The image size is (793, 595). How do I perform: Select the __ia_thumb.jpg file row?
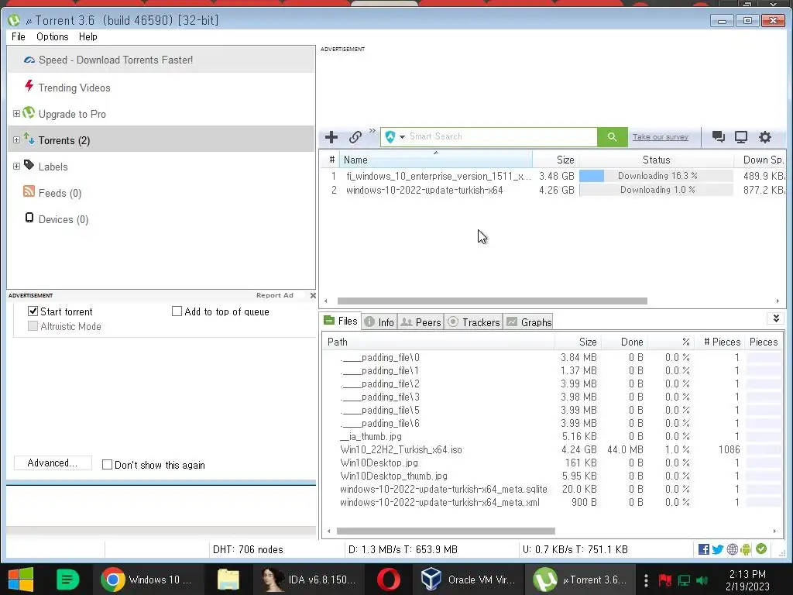click(553, 437)
